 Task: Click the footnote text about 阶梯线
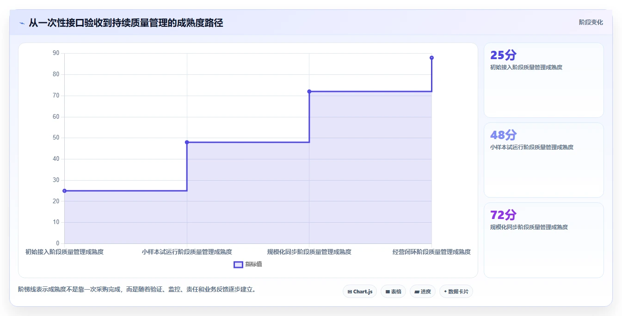137,290
